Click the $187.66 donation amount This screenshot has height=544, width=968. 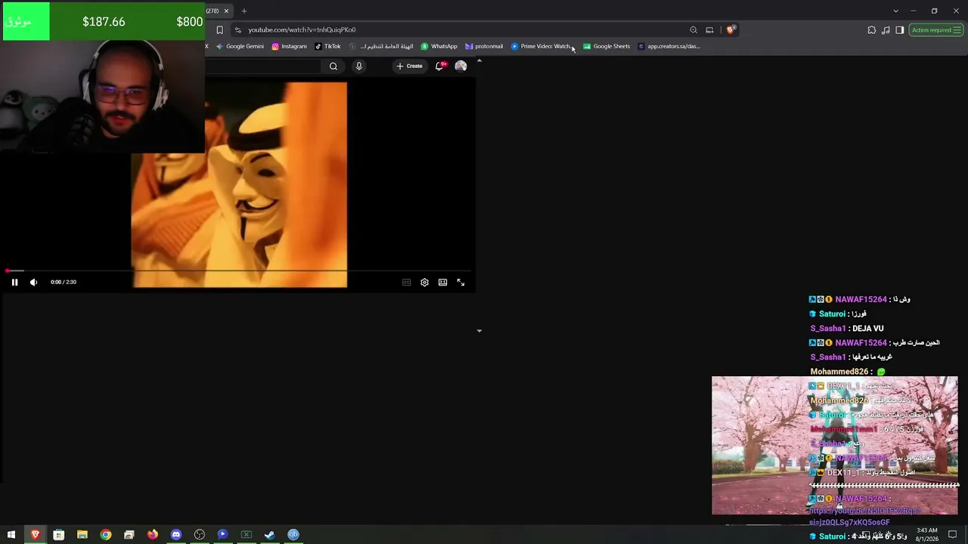click(104, 22)
